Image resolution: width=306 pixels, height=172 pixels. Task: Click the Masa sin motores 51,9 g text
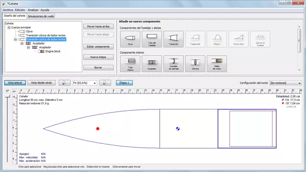(x=34, y=103)
